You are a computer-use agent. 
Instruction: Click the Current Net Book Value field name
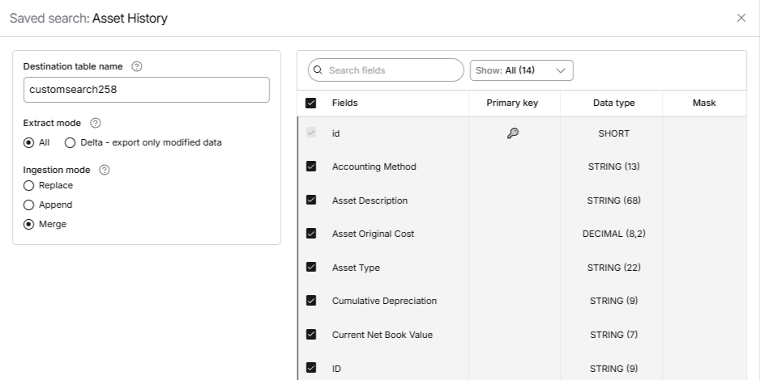point(382,335)
